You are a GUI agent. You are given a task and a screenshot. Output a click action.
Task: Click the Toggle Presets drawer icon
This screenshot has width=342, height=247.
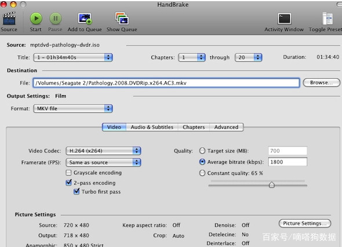tap(328, 19)
